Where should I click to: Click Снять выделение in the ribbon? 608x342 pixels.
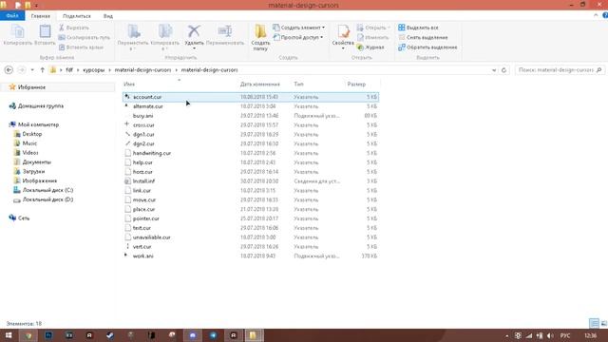click(x=423, y=38)
